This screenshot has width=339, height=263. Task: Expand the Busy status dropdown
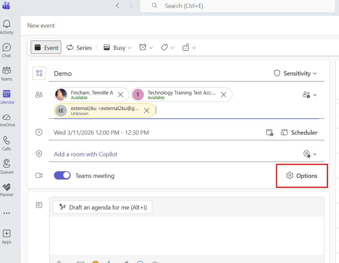[x=117, y=48]
